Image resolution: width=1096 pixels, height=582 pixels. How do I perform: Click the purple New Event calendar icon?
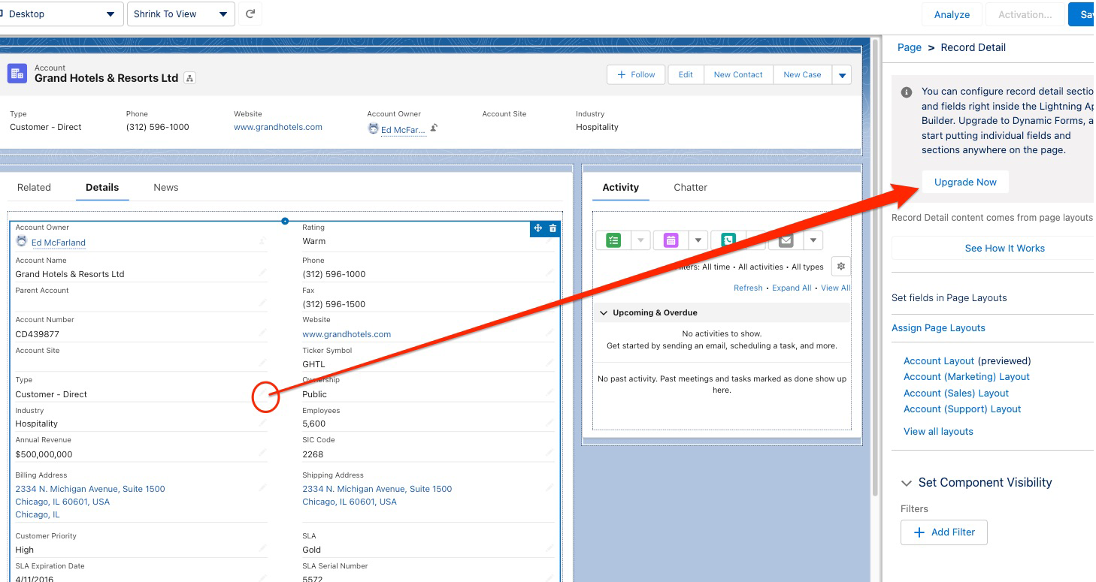coord(671,240)
